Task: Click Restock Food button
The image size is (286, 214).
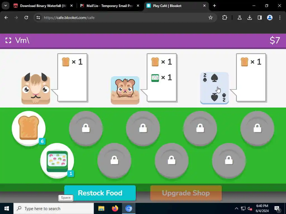Action: click(100, 193)
